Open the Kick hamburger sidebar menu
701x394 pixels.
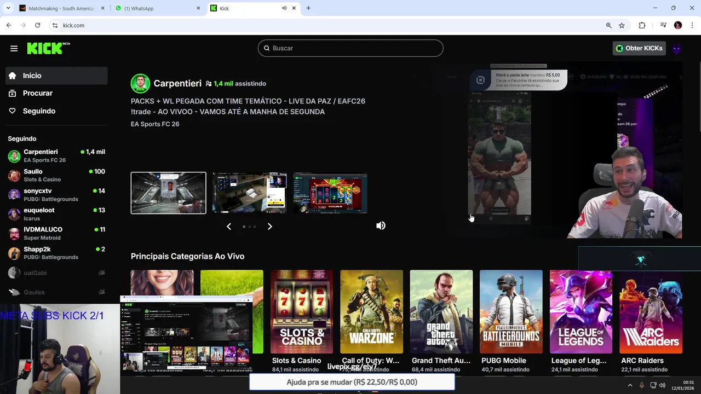click(14, 48)
